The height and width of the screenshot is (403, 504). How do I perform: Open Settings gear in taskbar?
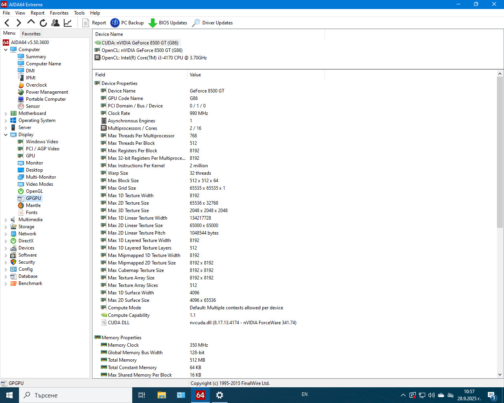coord(220,395)
